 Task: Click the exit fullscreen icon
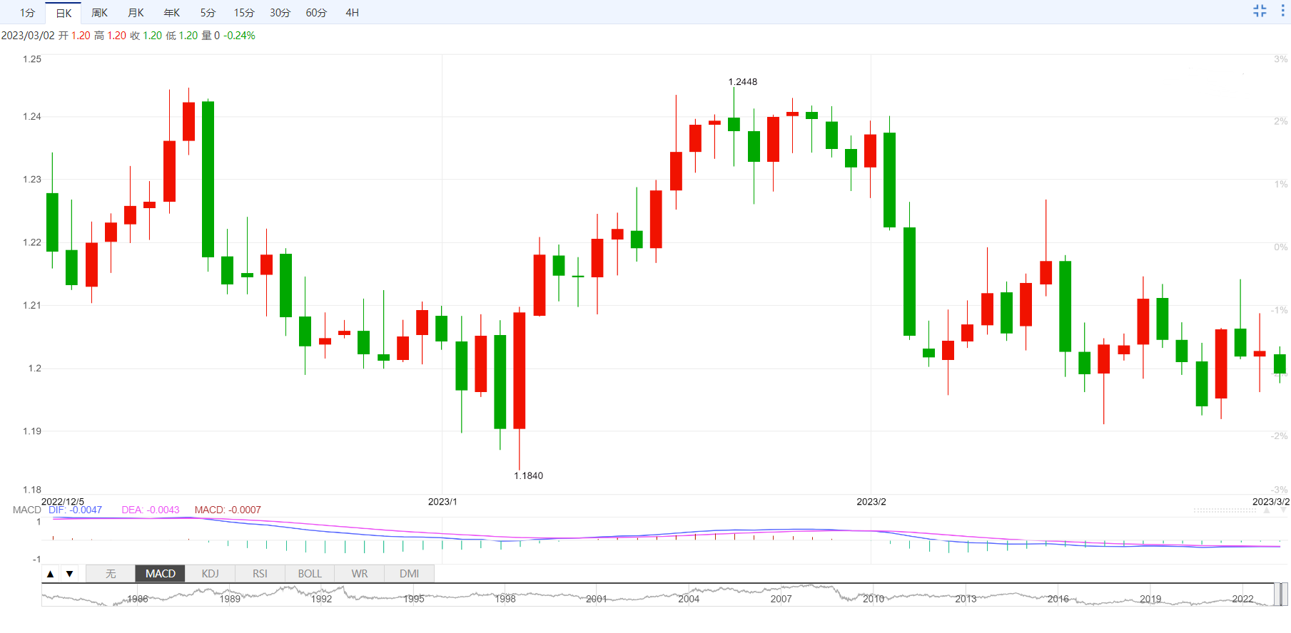pyautogui.click(x=1260, y=11)
